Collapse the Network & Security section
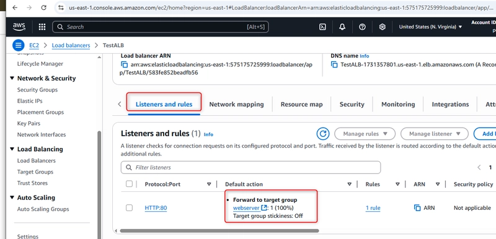496x239 pixels. click(x=12, y=78)
